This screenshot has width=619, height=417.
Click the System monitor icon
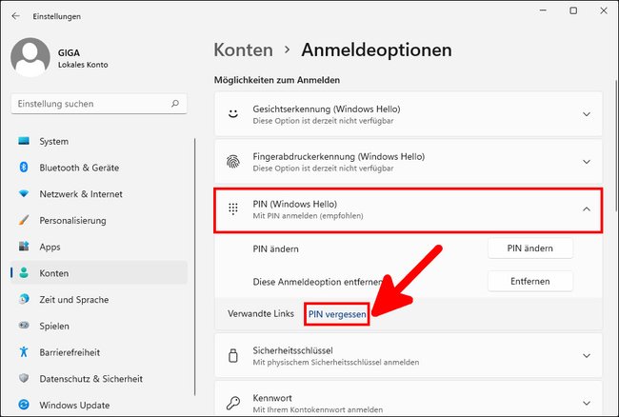click(24, 141)
